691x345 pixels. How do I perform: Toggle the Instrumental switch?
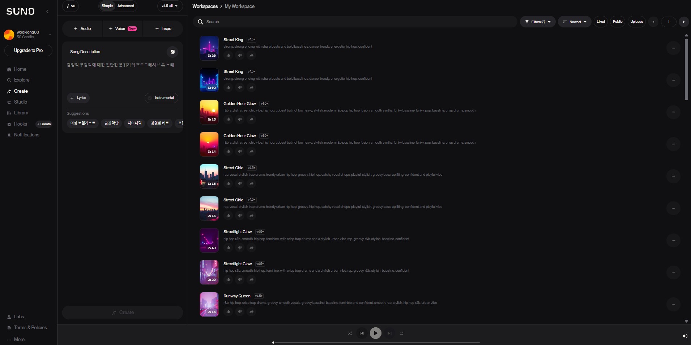(x=161, y=98)
